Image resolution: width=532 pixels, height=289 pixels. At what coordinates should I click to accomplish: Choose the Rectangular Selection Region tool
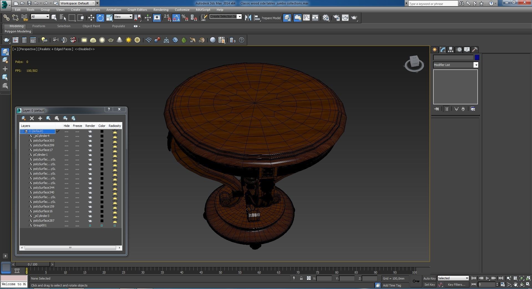click(x=72, y=18)
